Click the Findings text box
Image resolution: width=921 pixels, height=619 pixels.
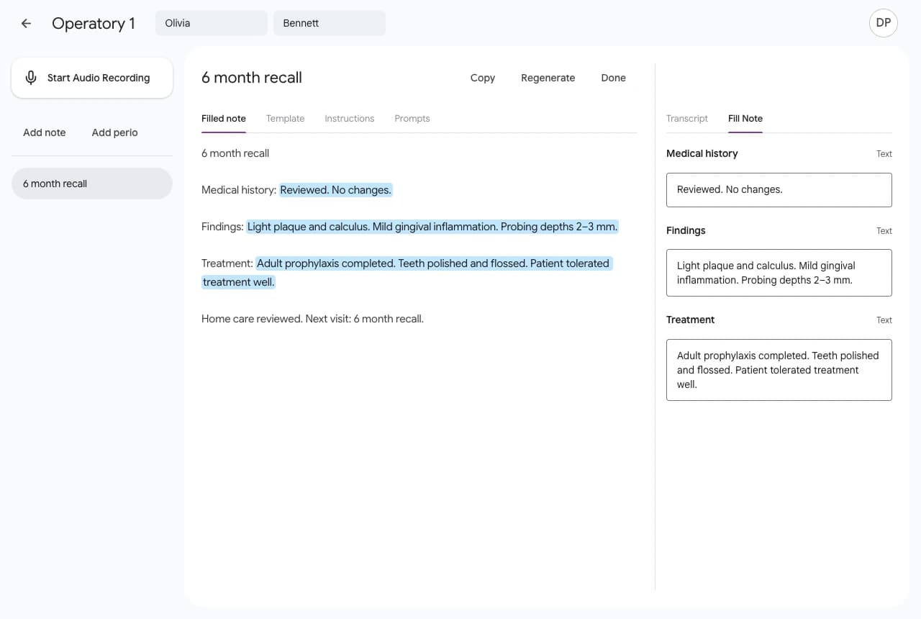(x=779, y=273)
